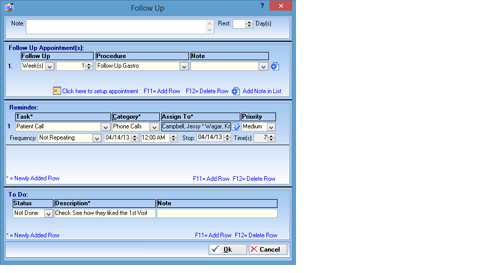
Task: Click F12= Delete Row in Follow Up Appointments
Action: [x=207, y=91]
